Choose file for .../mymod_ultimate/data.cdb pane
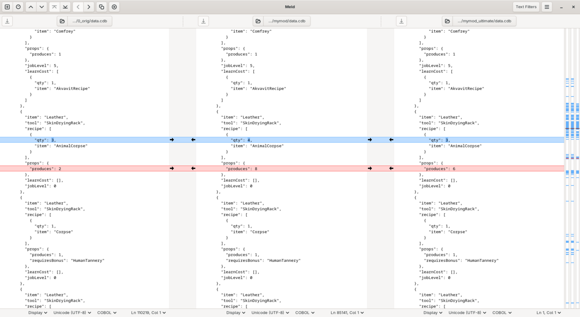Image resolution: width=580 pixels, height=317 pixels. [x=479, y=21]
